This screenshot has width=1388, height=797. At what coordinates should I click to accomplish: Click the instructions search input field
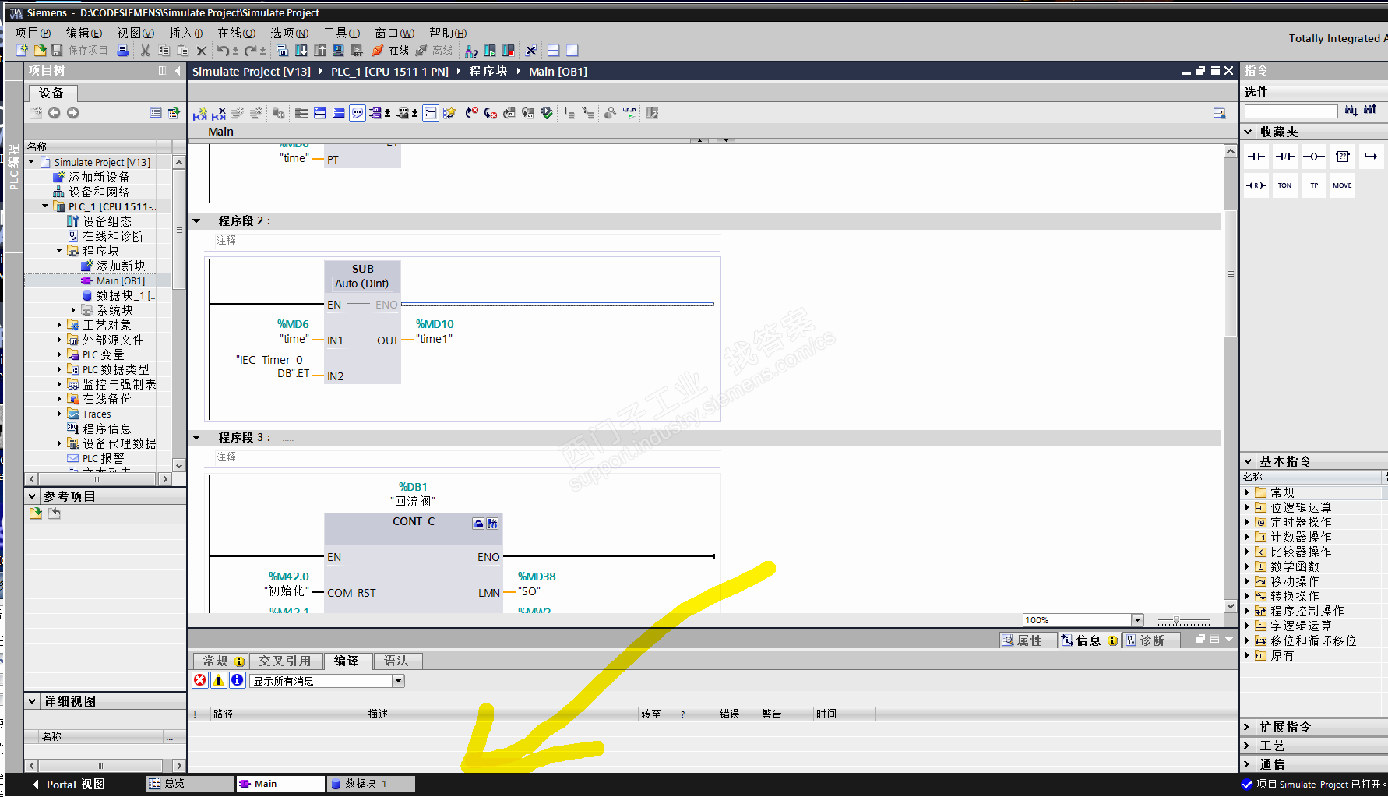[x=1291, y=111]
